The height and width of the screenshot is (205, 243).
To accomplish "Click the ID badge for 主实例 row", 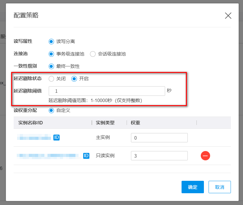I will [x=56, y=137].
